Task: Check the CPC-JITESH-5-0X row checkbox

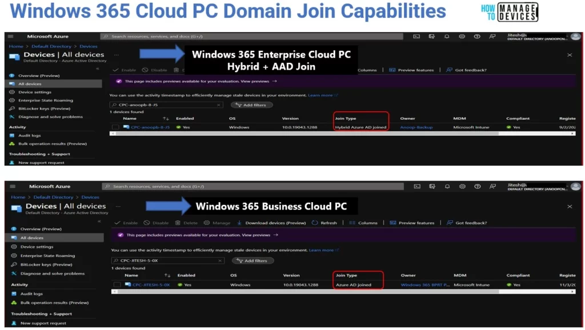Action: 117,285
